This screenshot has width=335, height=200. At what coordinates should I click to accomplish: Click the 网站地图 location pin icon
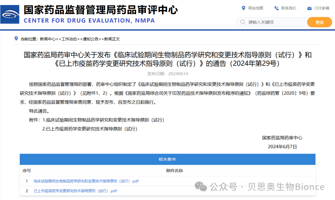click(243, 8)
